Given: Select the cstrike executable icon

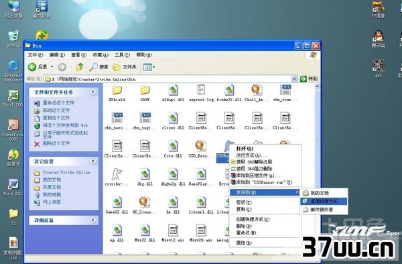Looking at the screenshot, I should [x=117, y=174].
